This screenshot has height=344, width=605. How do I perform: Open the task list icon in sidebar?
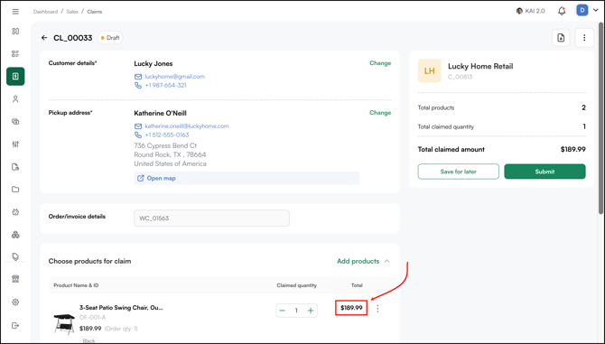pyautogui.click(x=15, y=53)
